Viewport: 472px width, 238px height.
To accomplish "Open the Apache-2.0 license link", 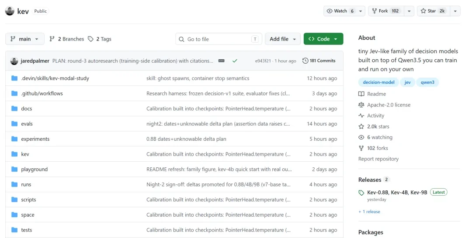I will 389,105.
